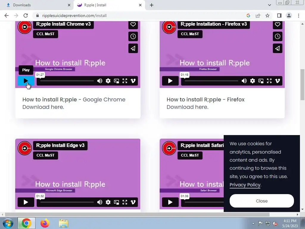Show hidden system tray icons
This screenshot has height=229, width=305.
pyautogui.click(x=253, y=223)
